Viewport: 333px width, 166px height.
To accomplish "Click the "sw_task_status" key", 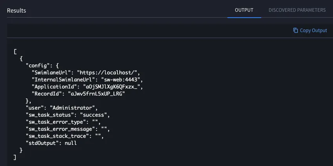I will 50,115.
